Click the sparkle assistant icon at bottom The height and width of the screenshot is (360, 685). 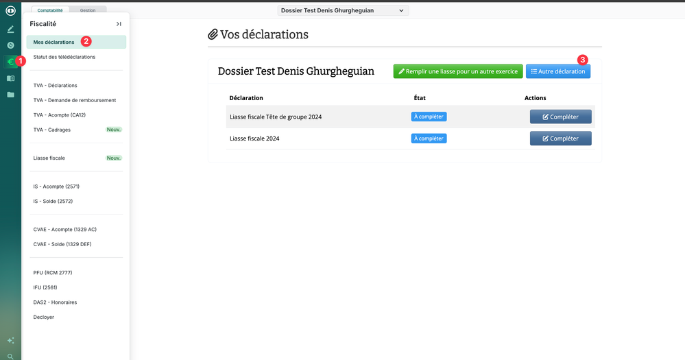10,340
